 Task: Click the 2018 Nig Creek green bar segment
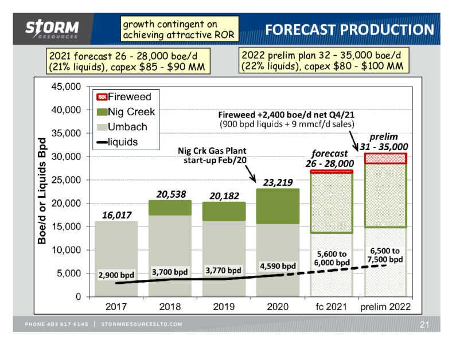point(170,208)
